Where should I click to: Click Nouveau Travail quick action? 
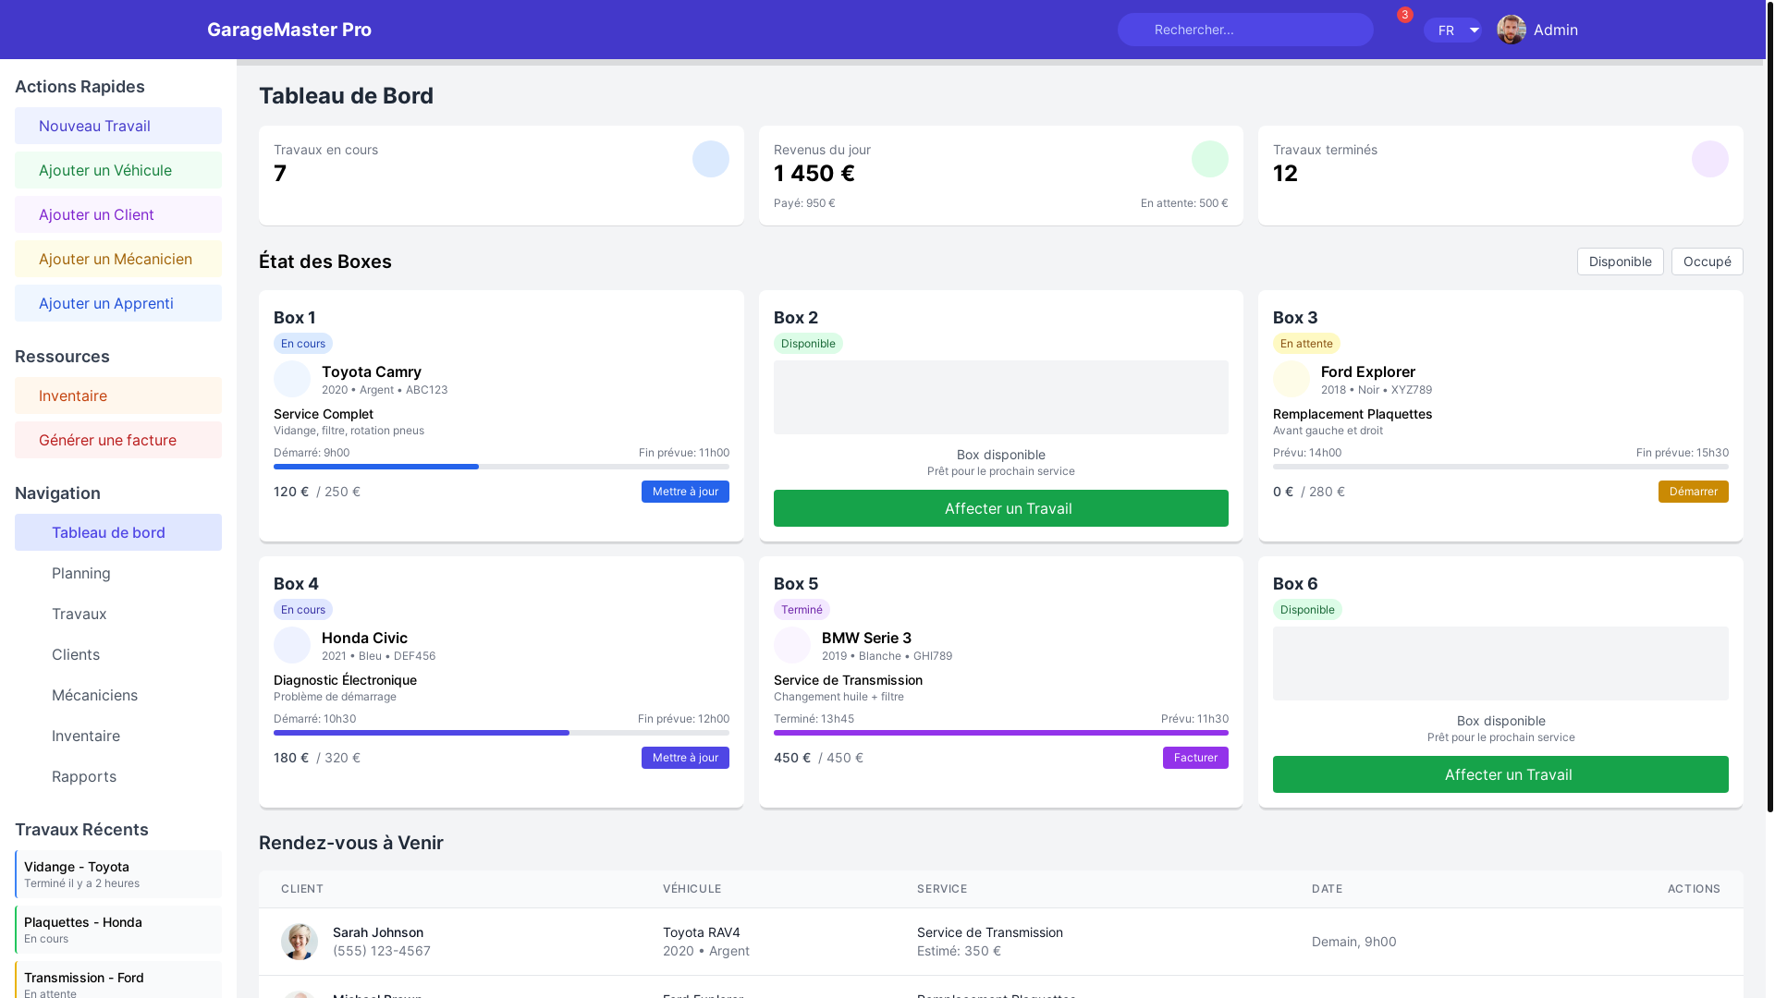click(x=118, y=126)
